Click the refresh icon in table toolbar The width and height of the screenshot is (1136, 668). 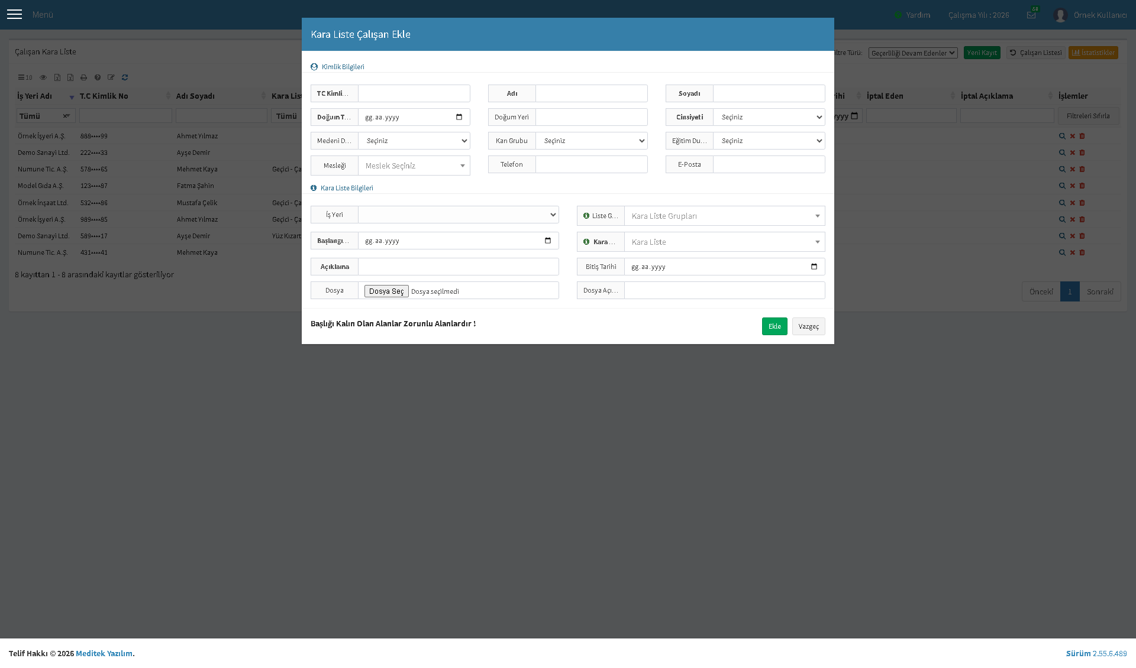[125, 77]
